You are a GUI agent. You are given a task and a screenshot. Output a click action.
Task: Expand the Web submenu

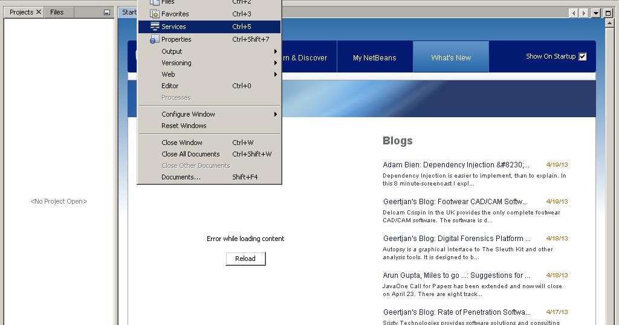click(209, 74)
